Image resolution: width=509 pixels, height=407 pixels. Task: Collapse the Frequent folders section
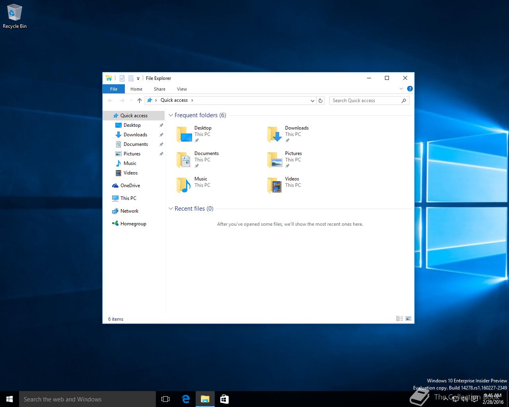(x=171, y=115)
